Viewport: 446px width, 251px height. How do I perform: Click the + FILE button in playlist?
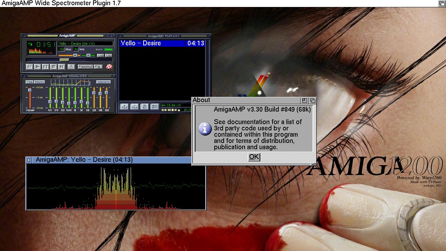click(x=124, y=106)
